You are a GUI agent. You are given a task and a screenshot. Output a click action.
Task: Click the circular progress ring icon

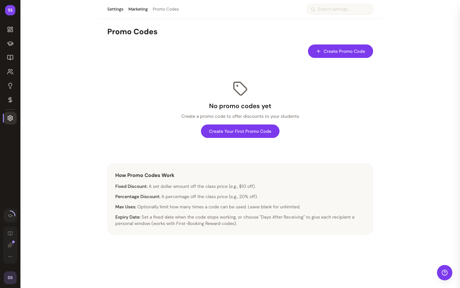(10, 216)
